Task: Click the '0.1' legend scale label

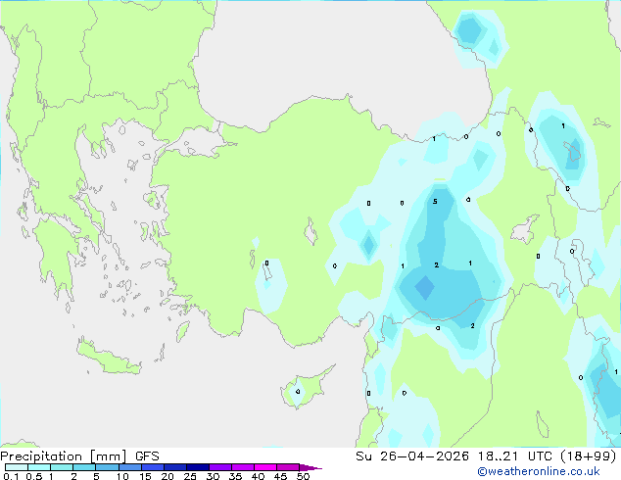Action: [x=11, y=476]
